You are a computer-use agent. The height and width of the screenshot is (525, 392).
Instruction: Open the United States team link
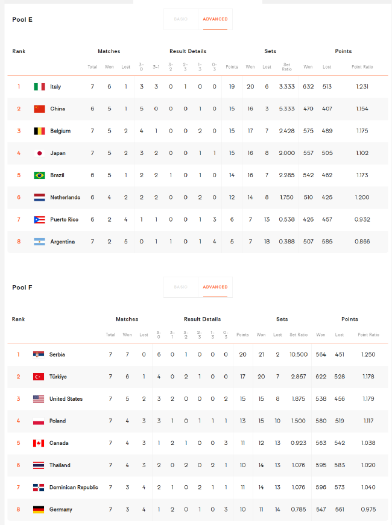click(x=66, y=399)
